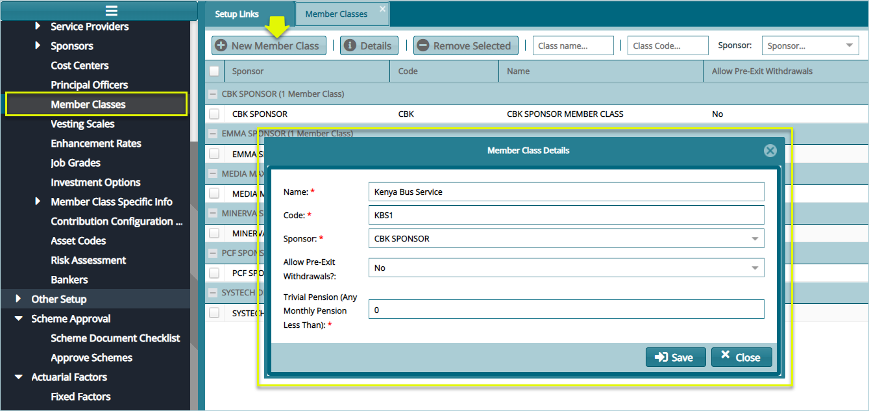Image resolution: width=869 pixels, height=411 pixels.
Task: Check the EMMA sponsor row checkbox
Action: tap(214, 154)
